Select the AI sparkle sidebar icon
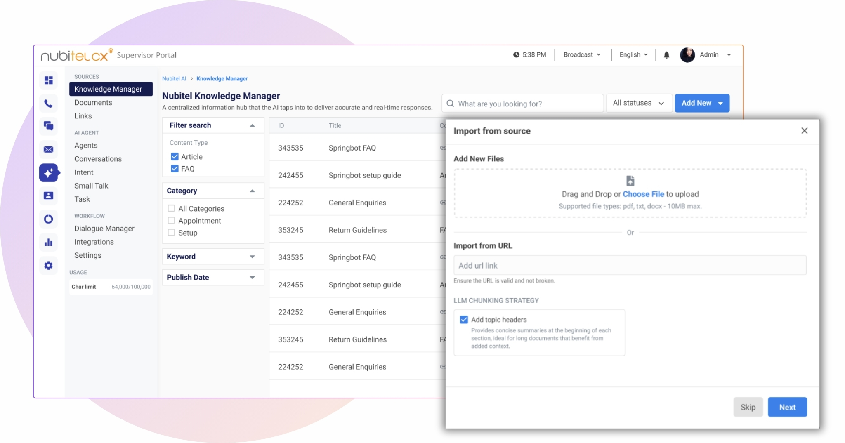 [x=49, y=173]
